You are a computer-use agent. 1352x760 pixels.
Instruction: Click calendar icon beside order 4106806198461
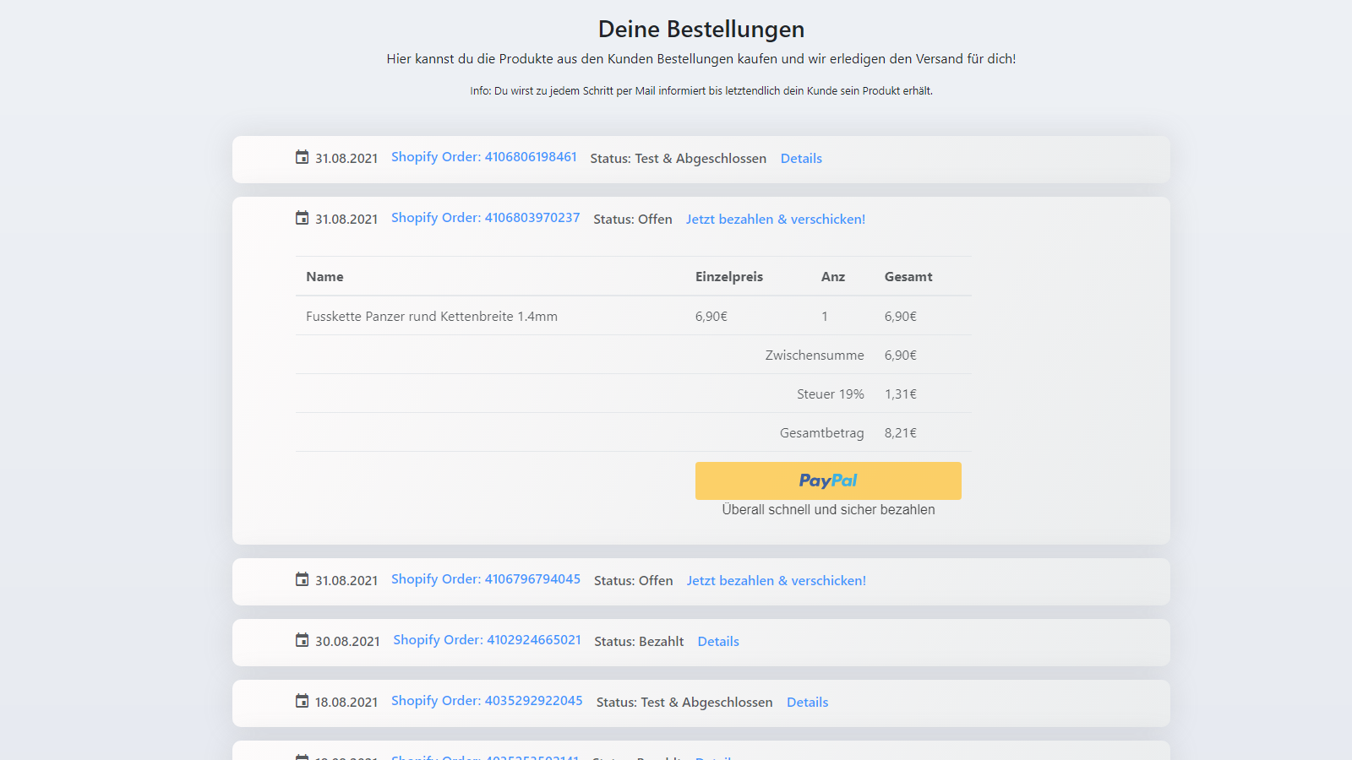[302, 157]
